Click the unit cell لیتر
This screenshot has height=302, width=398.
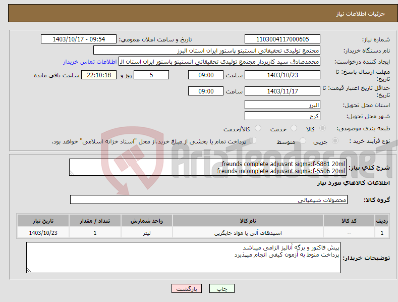147,233
